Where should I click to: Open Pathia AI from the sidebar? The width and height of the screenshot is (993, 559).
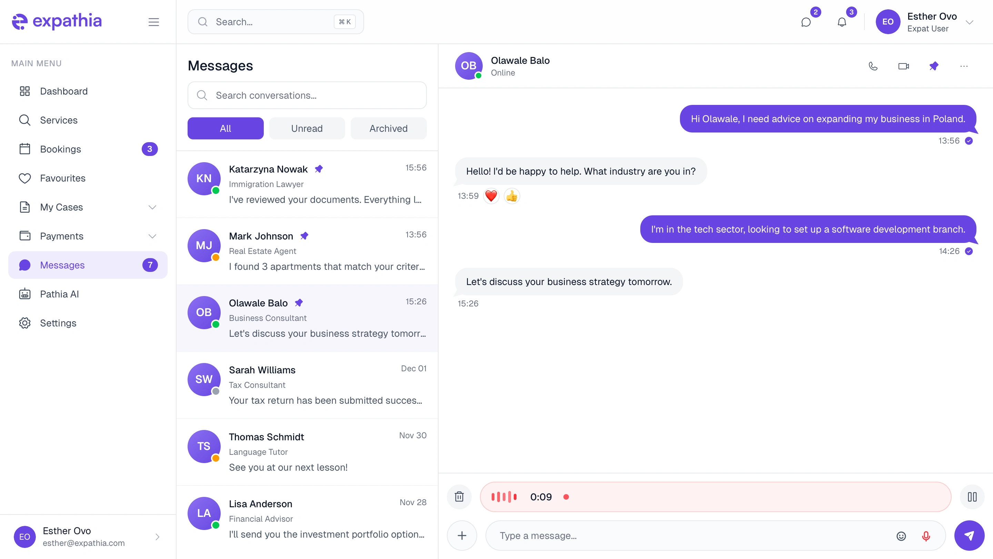59,294
